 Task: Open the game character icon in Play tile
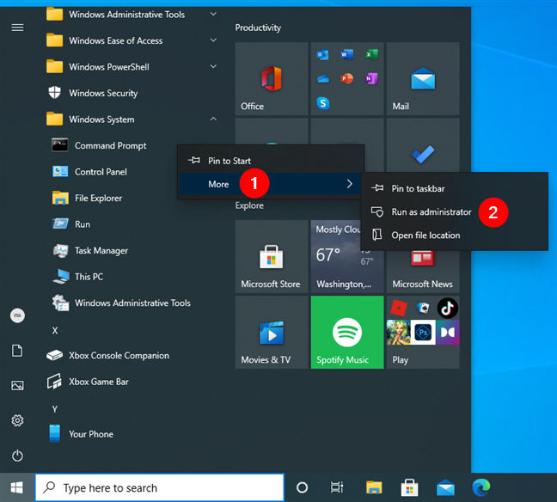click(399, 333)
